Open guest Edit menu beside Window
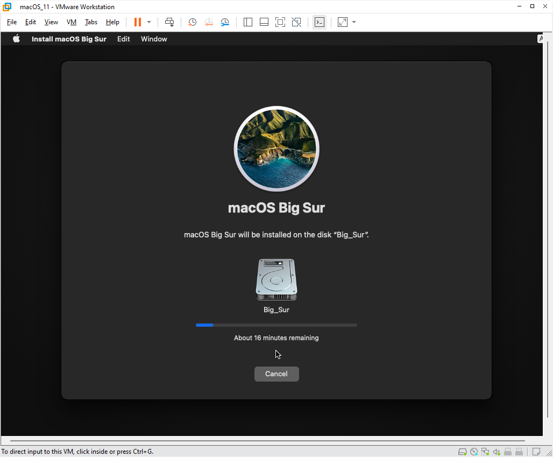The width and height of the screenshot is (553, 457). [x=123, y=39]
